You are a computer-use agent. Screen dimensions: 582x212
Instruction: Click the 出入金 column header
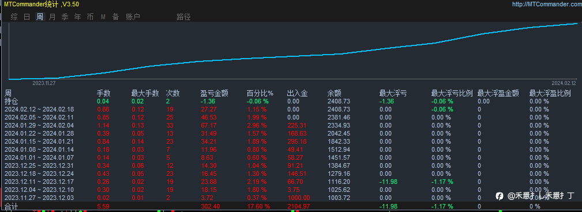click(x=297, y=93)
